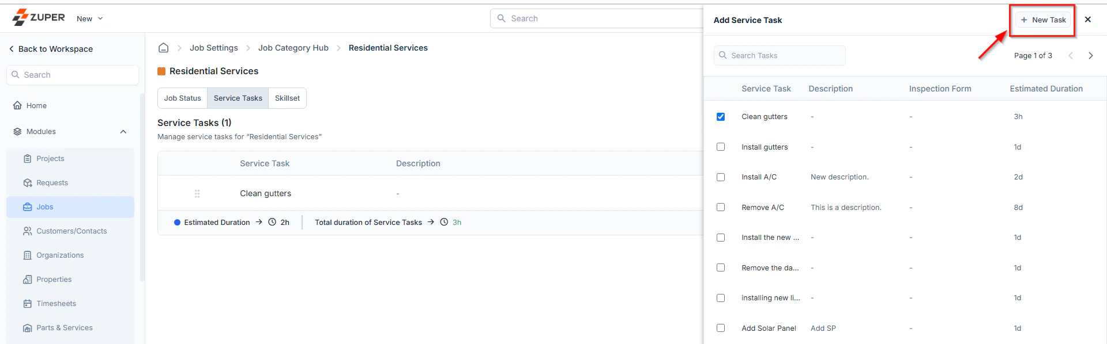Go to Job Category Hub breadcrumb
This screenshot has width=1107, height=344.
pos(293,48)
